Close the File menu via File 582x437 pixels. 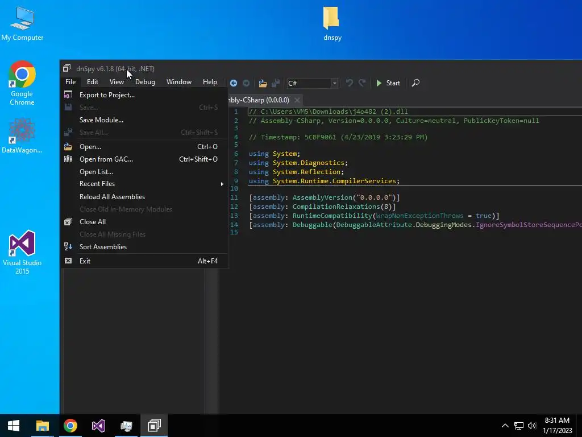70,82
